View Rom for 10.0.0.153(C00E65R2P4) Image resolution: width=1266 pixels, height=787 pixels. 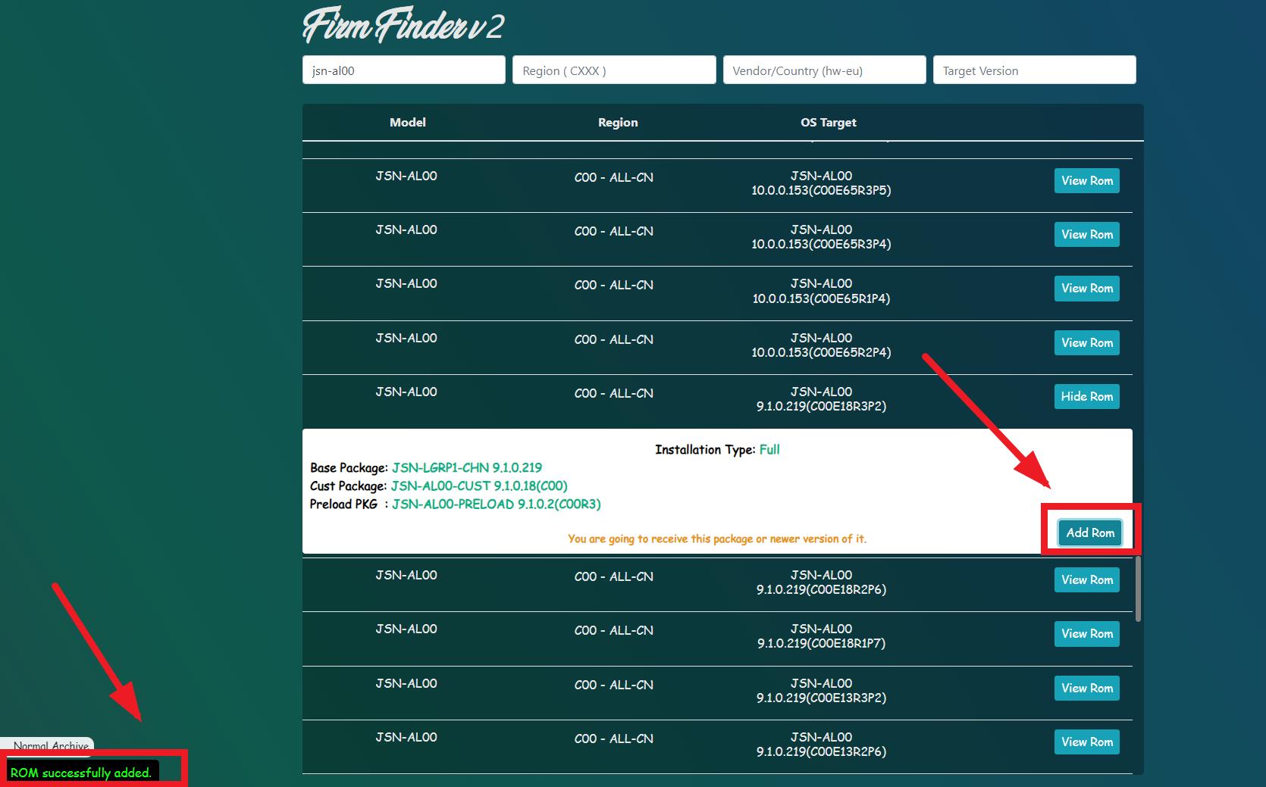[x=1086, y=342]
